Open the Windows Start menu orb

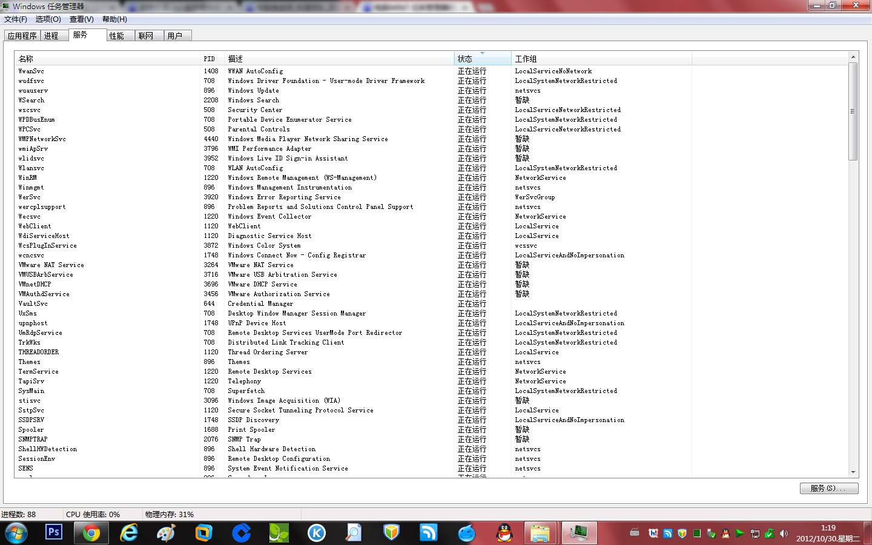click(x=16, y=533)
